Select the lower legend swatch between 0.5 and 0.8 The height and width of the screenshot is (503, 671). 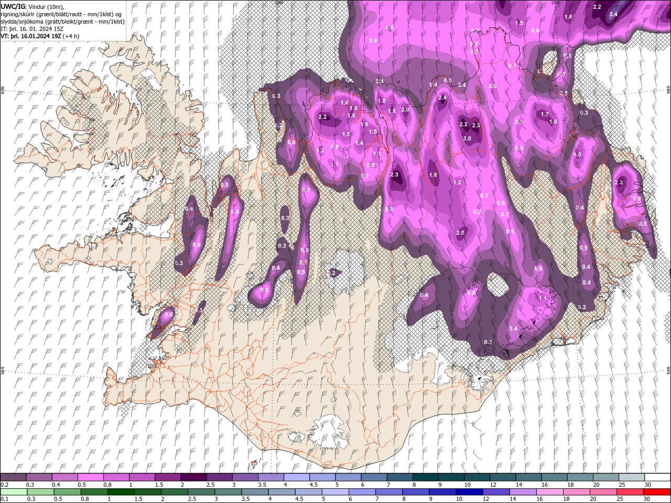(67, 491)
